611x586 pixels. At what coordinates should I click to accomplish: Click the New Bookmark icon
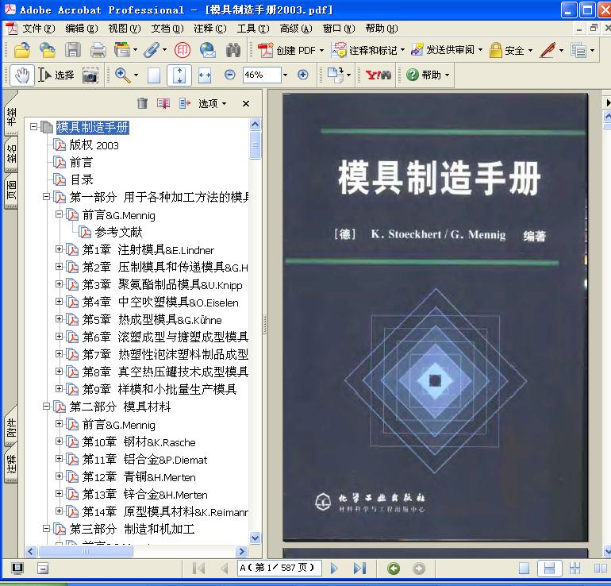[x=163, y=103]
